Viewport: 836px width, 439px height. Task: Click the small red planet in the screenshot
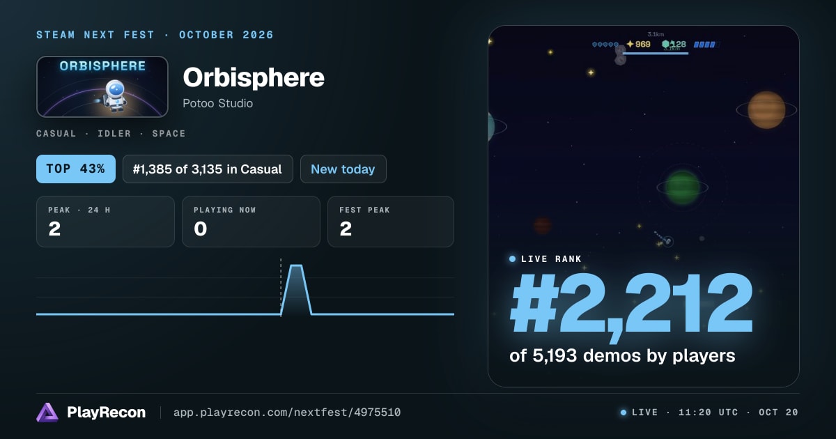click(542, 225)
